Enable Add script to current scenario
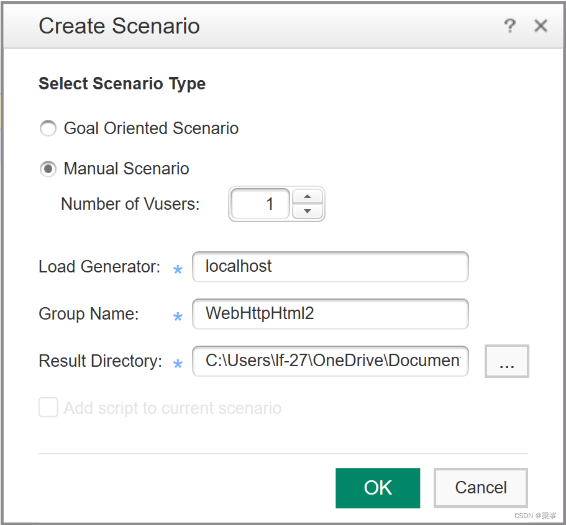566x525 pixels. (48, 408)
